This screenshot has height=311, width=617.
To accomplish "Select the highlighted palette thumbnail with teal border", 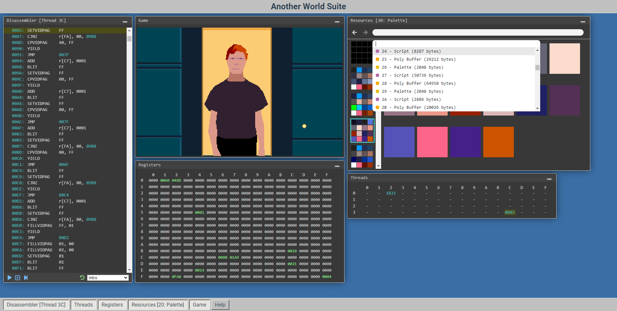I will pos(362,131).
